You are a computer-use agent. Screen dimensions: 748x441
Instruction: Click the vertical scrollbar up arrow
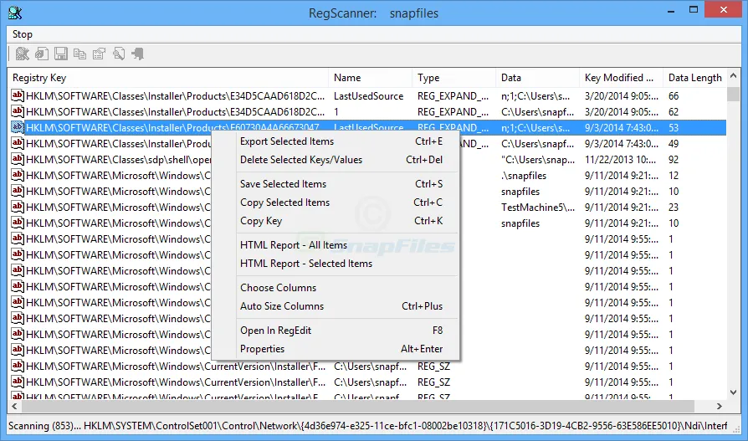pyautogui.click(x=733, y=75)
